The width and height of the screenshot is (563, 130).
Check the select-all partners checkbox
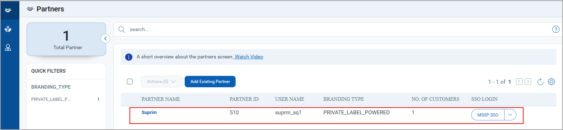point(130,82)
